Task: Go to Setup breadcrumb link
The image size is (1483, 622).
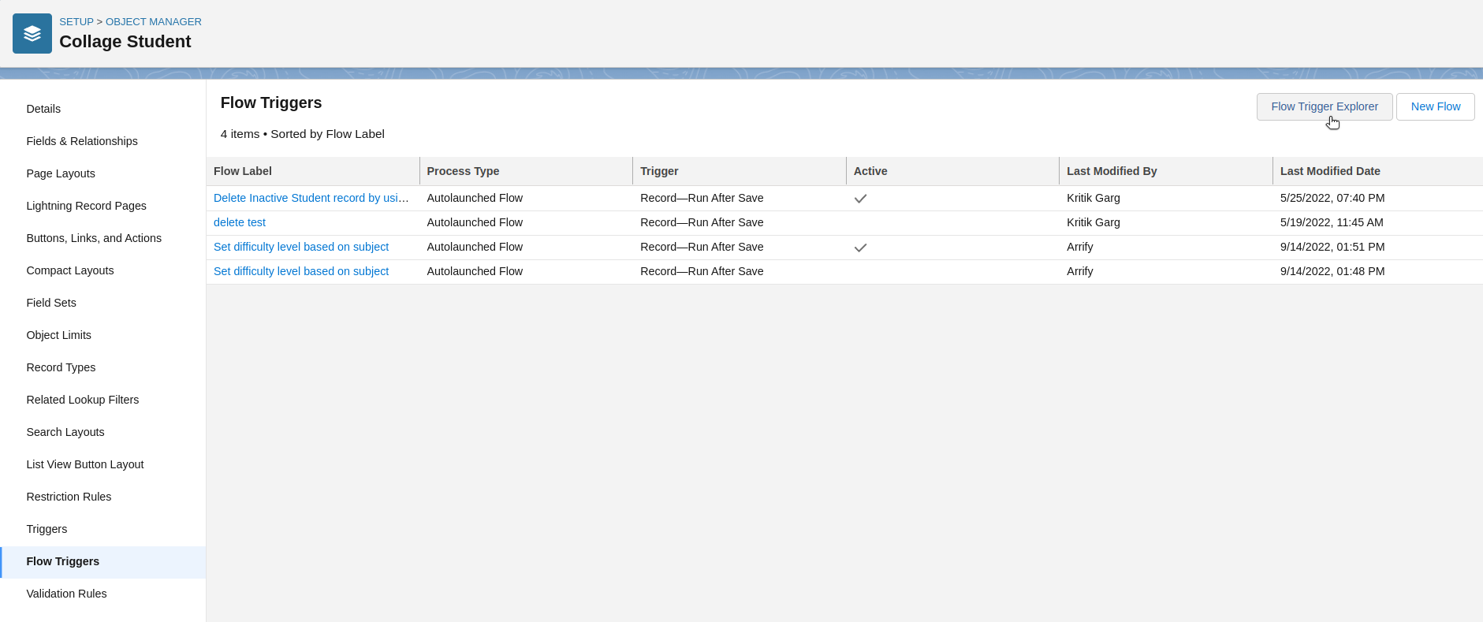Action: point(76,21)
